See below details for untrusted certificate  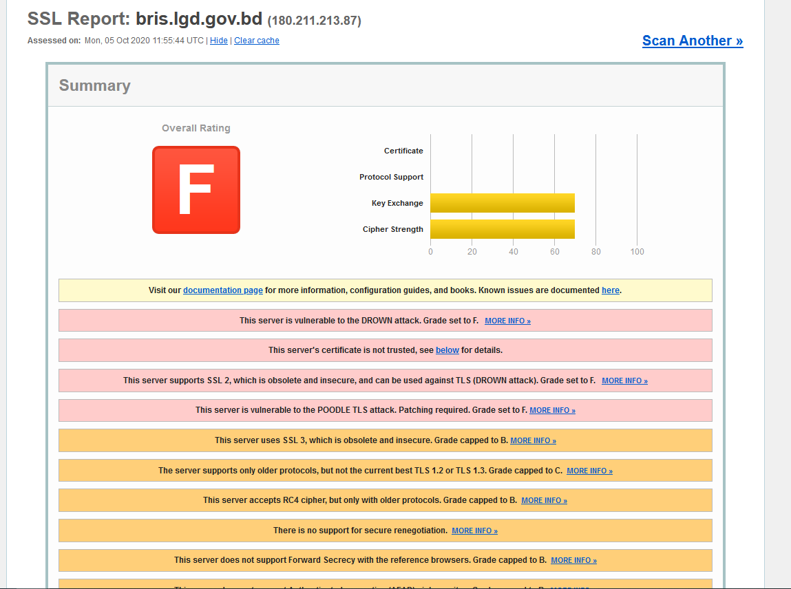tap(447, 350)
